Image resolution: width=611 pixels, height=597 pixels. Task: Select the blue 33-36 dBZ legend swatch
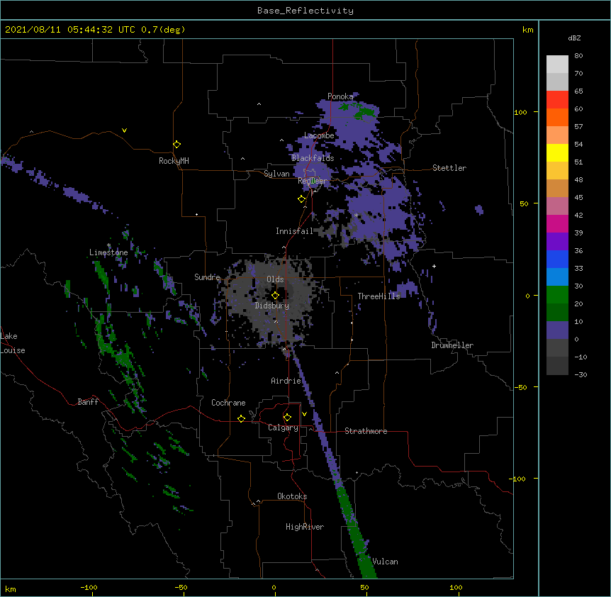click(557, 259)
